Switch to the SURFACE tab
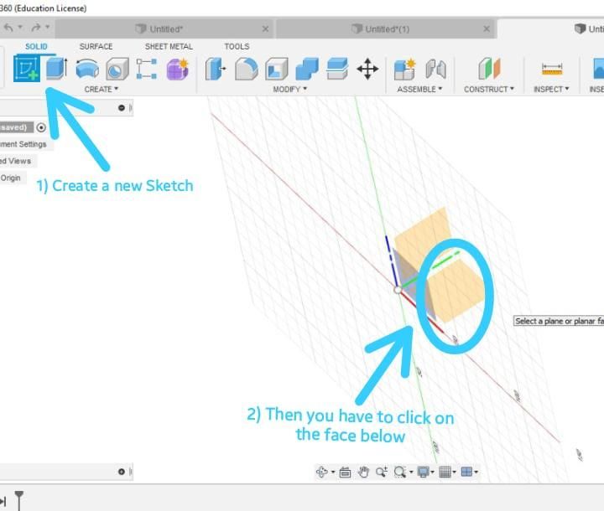The height and width of the screenshot is (511, 604). click(x=96, y=47)
